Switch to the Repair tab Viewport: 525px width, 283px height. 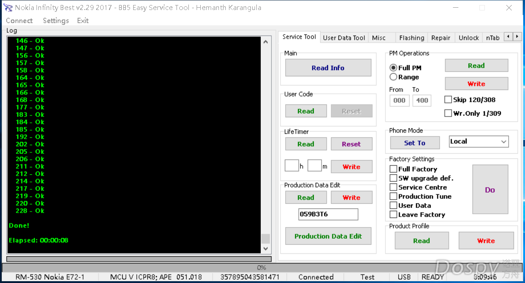coord(441,38)
